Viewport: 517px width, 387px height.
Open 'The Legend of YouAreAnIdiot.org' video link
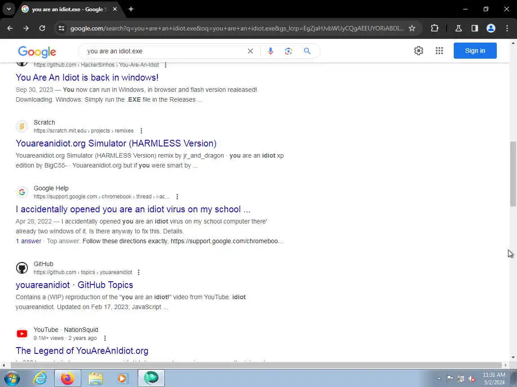[x=82, y=350]
